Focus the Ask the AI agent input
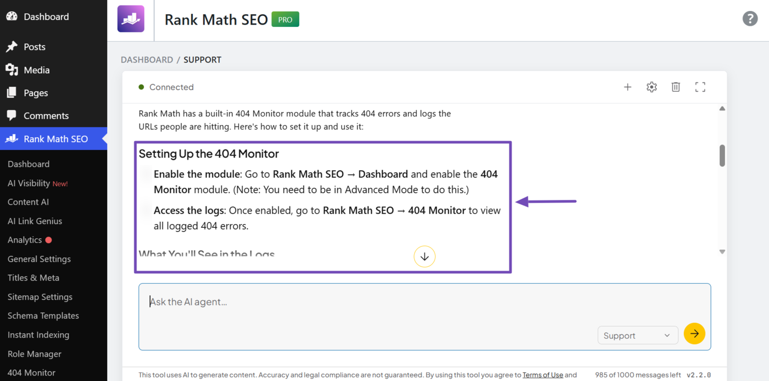The width and height of the screenshot is (769, 381). point(425,317)
